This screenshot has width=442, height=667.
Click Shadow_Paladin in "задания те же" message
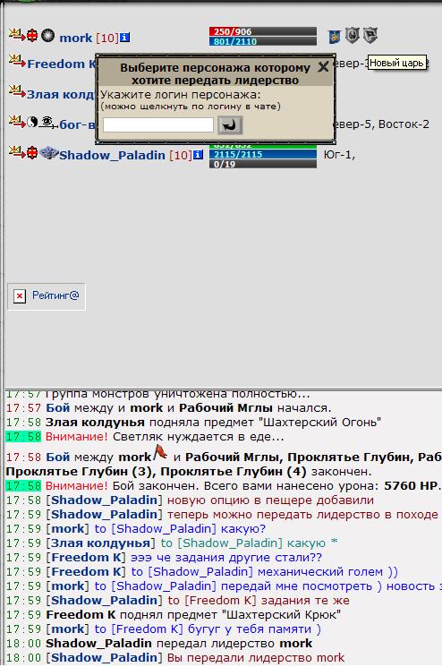(x=104, y=600)
